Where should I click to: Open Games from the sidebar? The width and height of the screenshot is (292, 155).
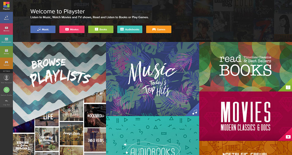6,63
